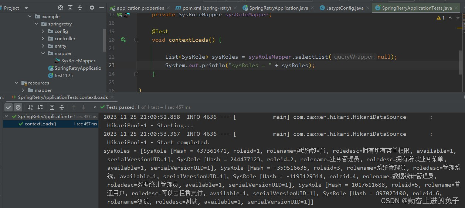This screenshot has width=465, height=208.
Task: Go to previous highlighted problem arrow
Action: point(450,18)
